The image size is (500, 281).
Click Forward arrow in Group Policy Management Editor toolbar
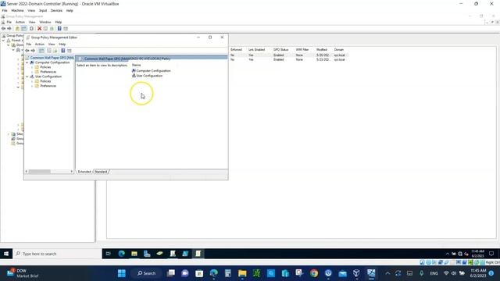tap(33, 50)
